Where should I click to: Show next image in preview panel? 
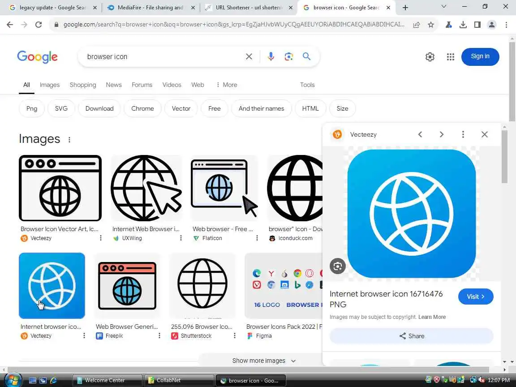(x=442, y=134)
